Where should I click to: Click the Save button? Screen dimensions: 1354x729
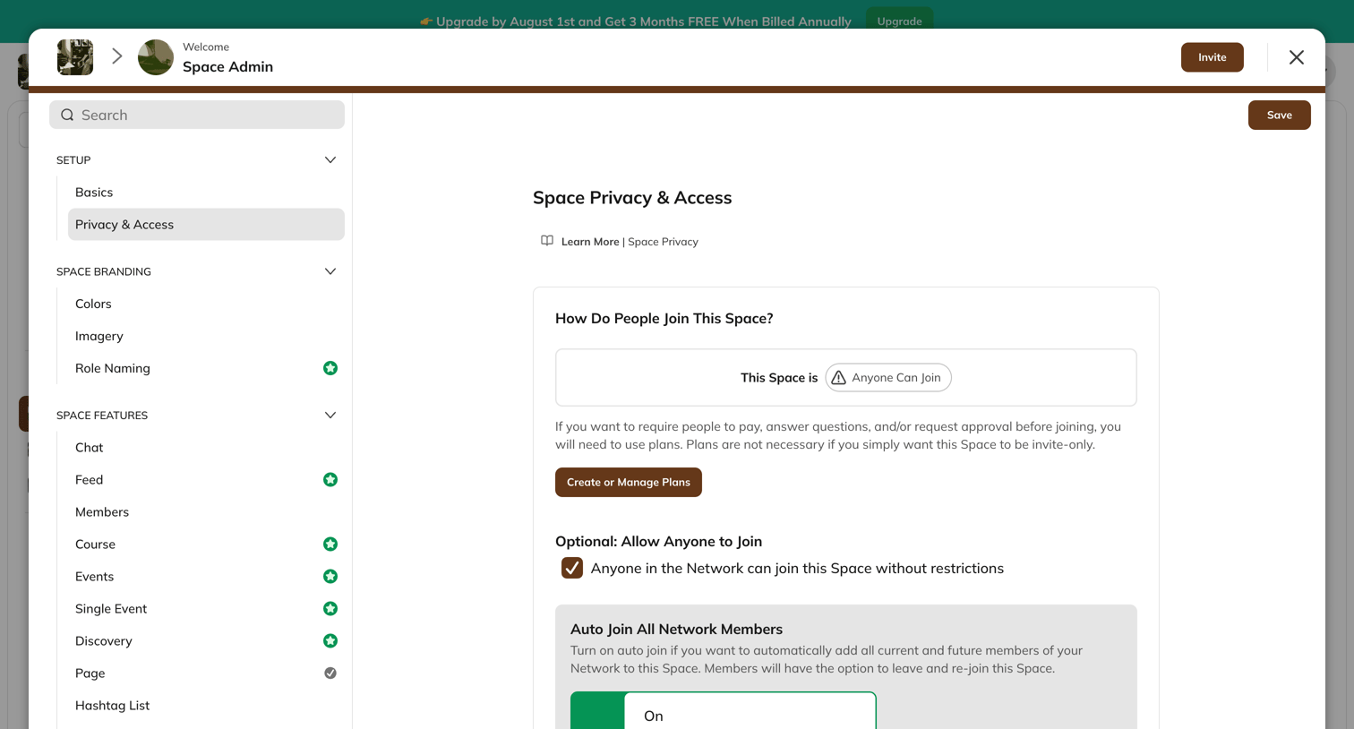pos(1279,115)
